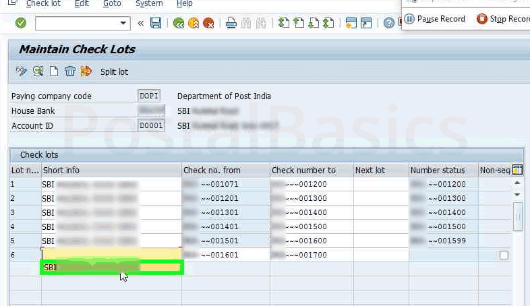Click the green Enter checkmark icon
The width and height of the screenshot is (530, 306).
pos(21,23)
